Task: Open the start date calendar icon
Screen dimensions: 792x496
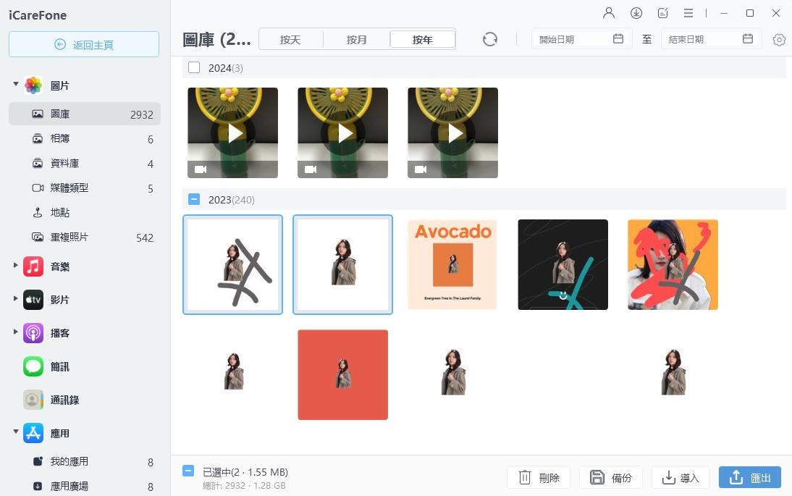Action: pyautogui.click(x=618, y=39)
